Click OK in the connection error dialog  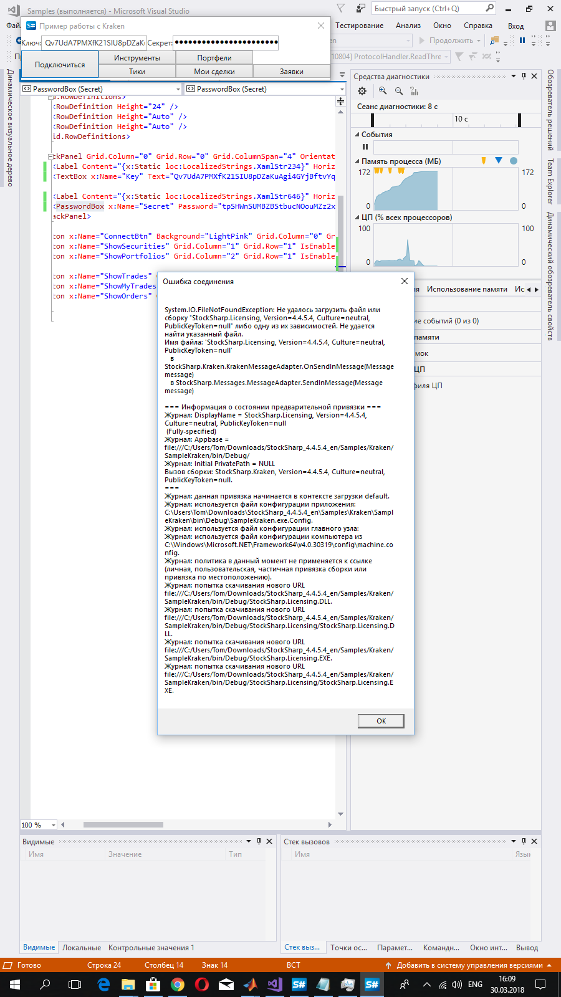pyautogui.click(x=381, y=721)
